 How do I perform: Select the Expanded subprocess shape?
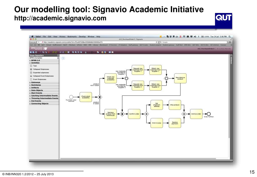click(x=39, y=72)
